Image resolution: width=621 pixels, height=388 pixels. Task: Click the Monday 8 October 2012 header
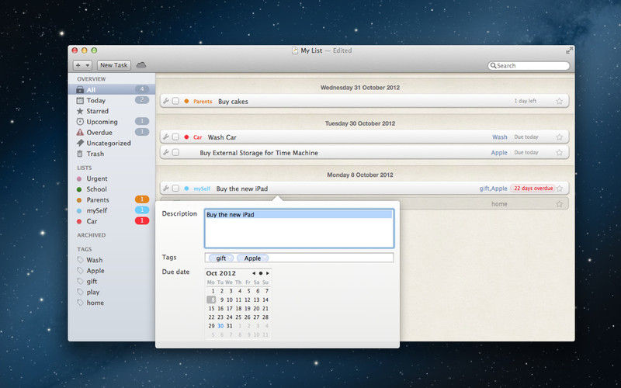[360, 175]
